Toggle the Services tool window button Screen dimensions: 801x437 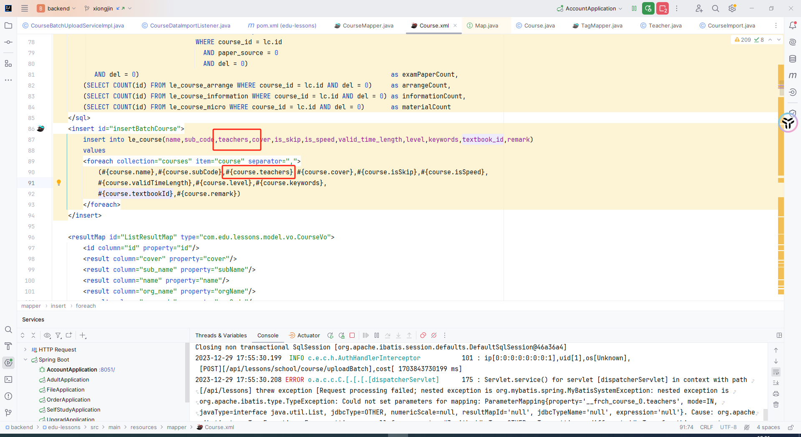tap(8, 363)
